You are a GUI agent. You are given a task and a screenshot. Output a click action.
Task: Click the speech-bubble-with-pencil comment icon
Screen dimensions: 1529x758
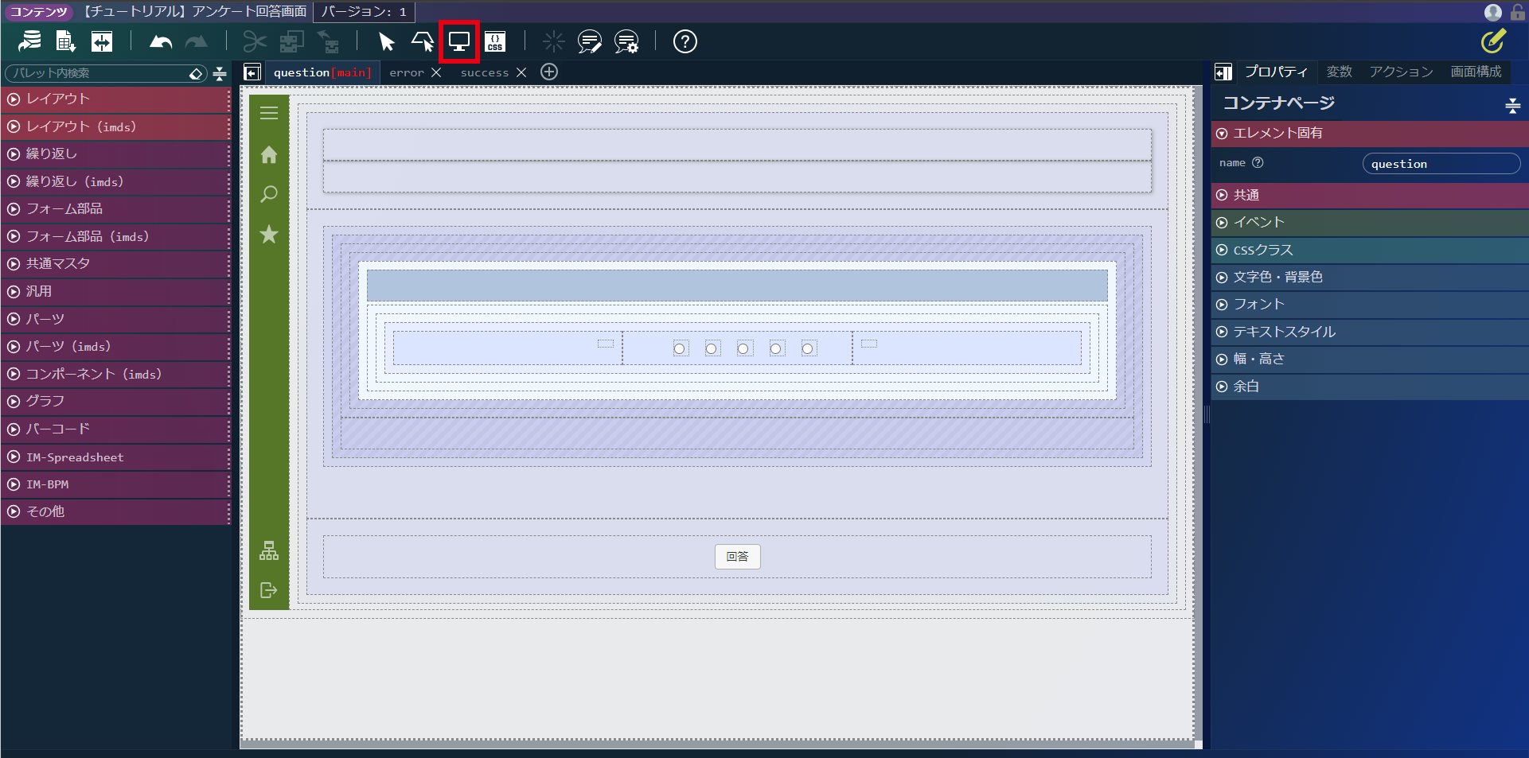click(x=590, y=41)
